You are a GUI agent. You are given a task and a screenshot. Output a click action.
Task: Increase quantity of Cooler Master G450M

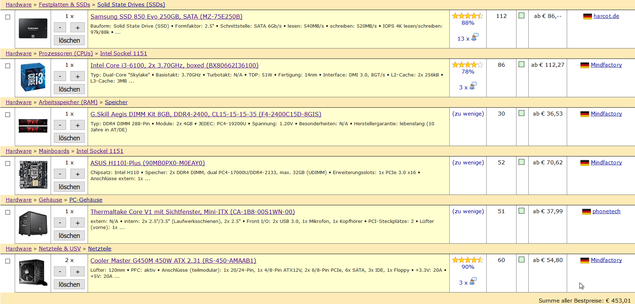(x=78, y=272)
